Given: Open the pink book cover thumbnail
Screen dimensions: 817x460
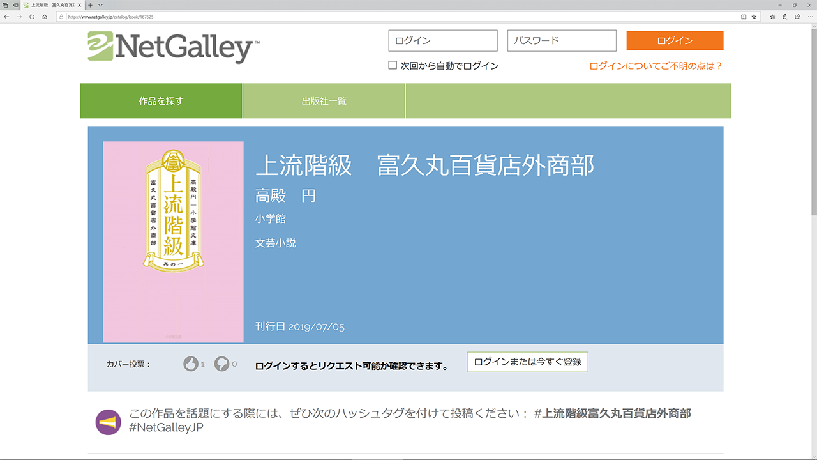Looking at the screenshot, I should click(174, 241).
